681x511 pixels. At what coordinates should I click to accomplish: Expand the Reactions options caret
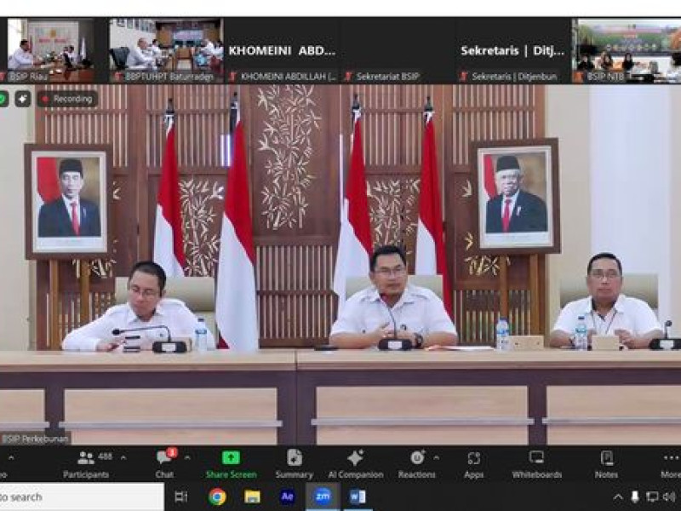(x=437, y=457)
